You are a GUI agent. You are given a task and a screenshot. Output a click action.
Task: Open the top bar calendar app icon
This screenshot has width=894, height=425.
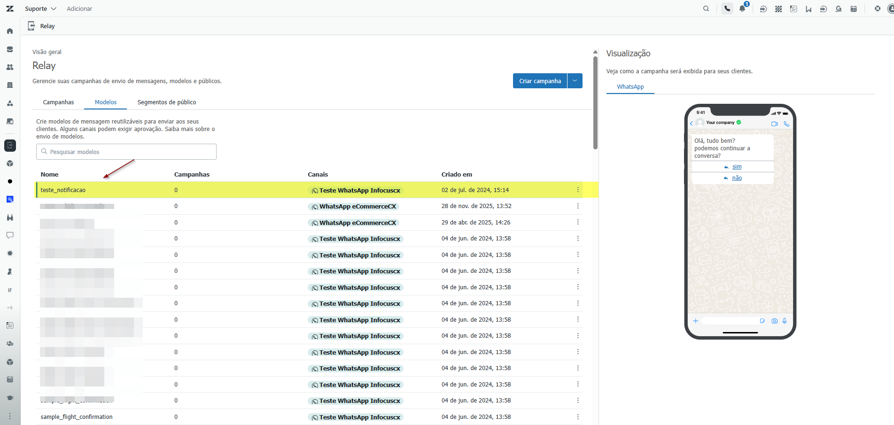[x=854, y=9]
